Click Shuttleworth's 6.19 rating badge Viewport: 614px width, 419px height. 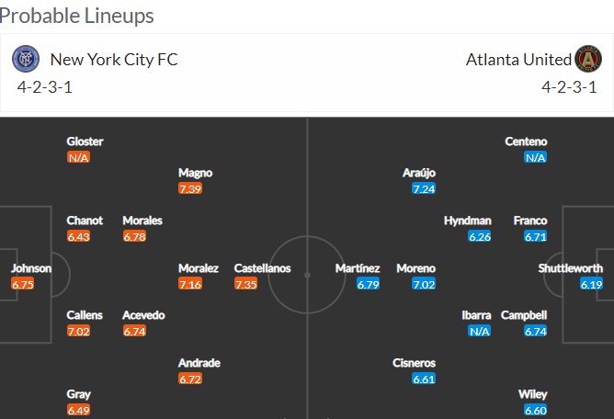591,284
